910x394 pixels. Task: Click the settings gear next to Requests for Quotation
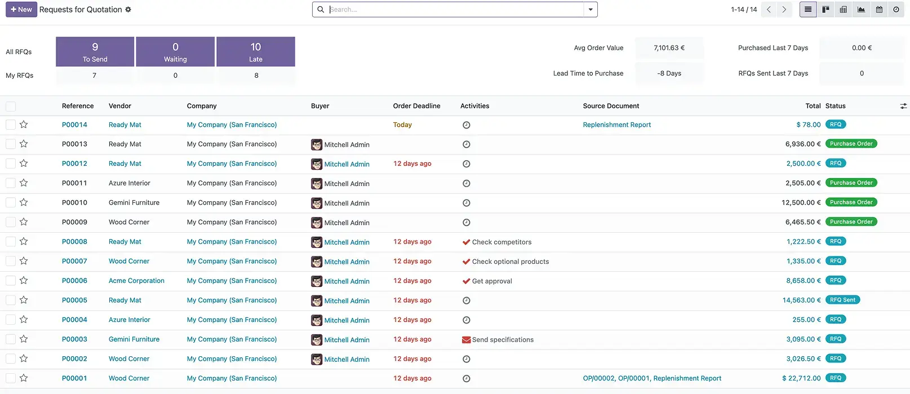pyautogui.click(x=128, y=10)
